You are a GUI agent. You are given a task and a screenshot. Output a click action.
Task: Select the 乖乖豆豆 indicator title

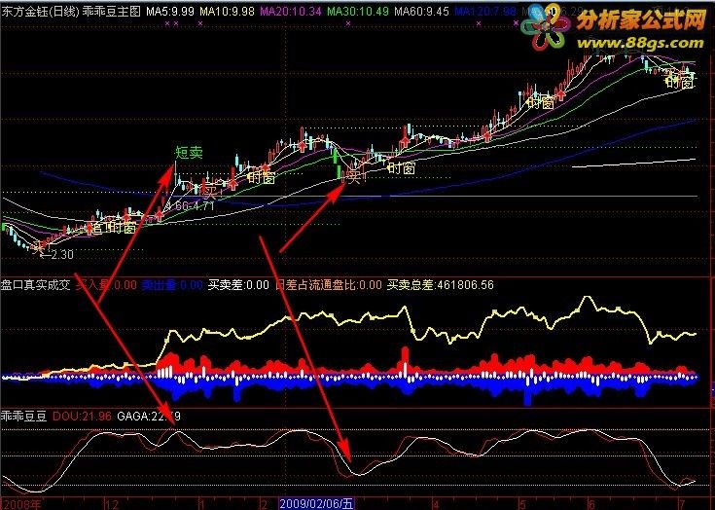(x=23, y=416)
